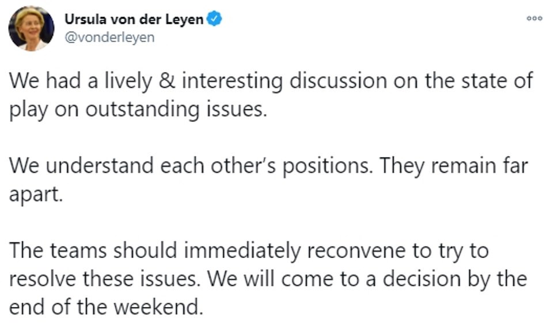Click "We will come to a decision"
Viewport: 554px width, 326px height.
[x=334, y=279]
